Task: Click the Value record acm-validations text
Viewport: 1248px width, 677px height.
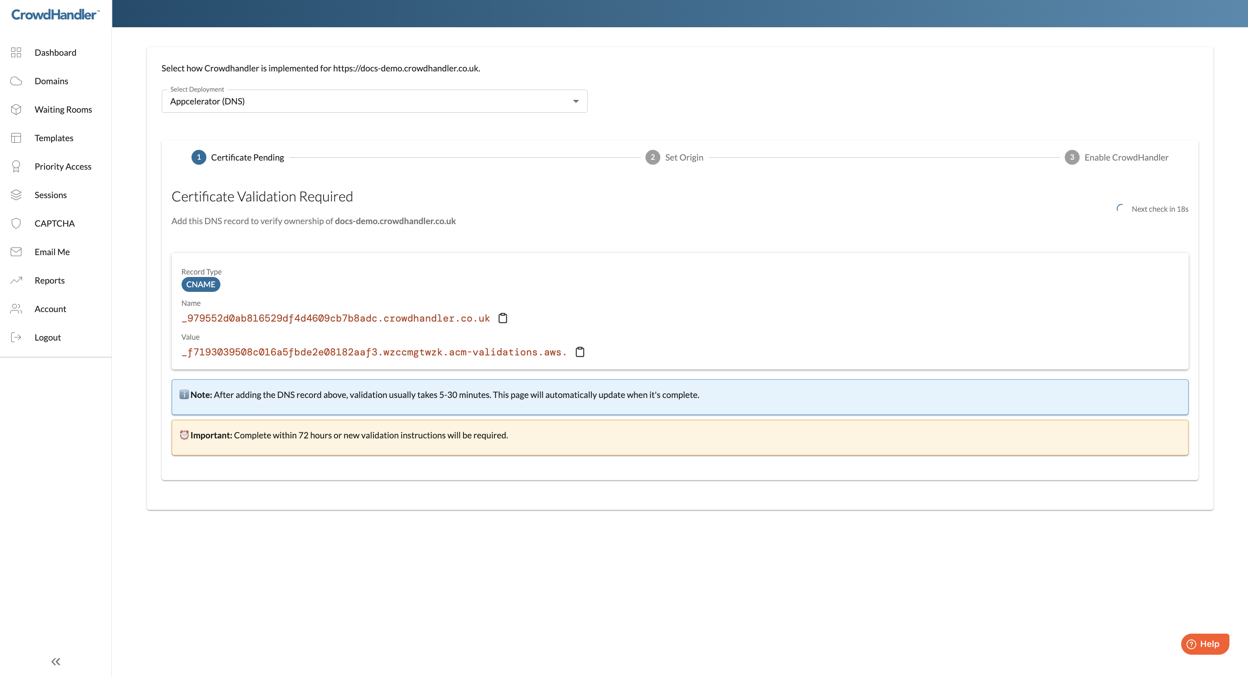Action: point(374,352)
